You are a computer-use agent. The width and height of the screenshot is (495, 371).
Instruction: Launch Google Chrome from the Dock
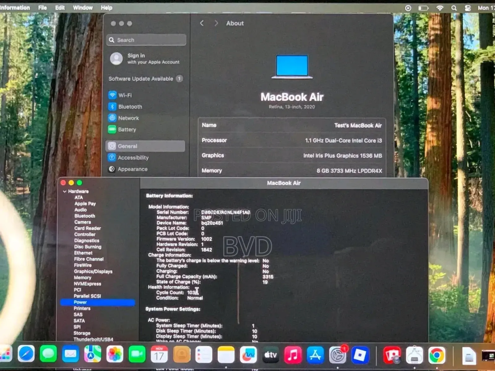click(x=437, y=355)
